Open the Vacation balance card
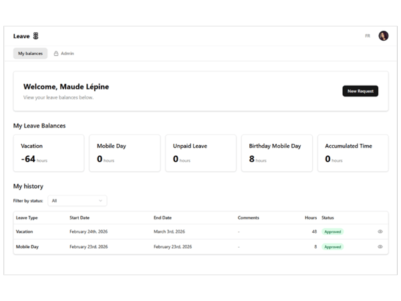The width and height of the screenshot is (401, 301). tap(49, 153)
